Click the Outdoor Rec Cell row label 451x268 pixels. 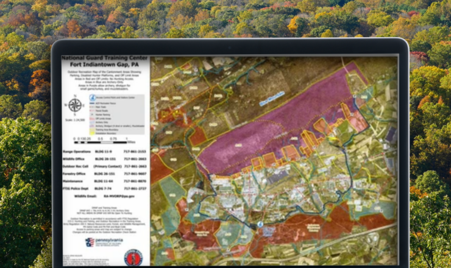pos(77,165)
